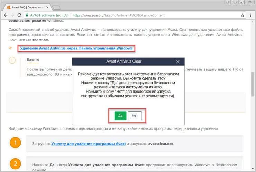Click the Chrome user profile icon
The width and height of the screenshot is (256, 172).
click(227, 2)
